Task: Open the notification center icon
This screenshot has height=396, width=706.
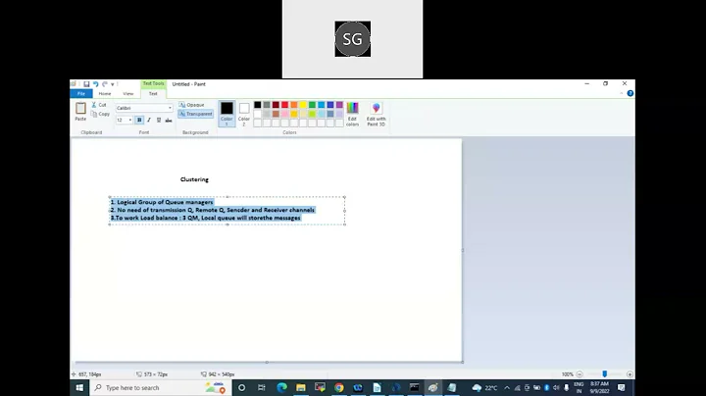Action: [x=622, y=387]
